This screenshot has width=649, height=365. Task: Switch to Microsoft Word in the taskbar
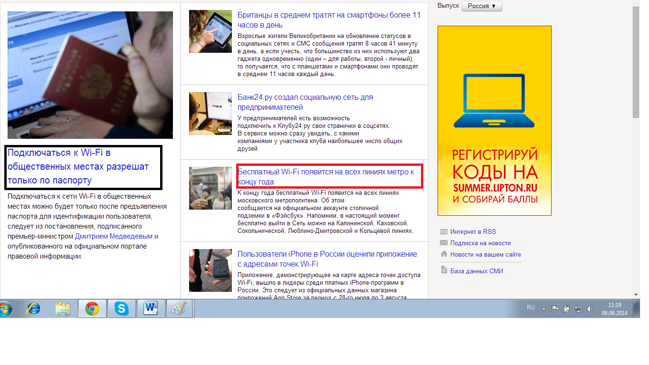click(151, 309)
